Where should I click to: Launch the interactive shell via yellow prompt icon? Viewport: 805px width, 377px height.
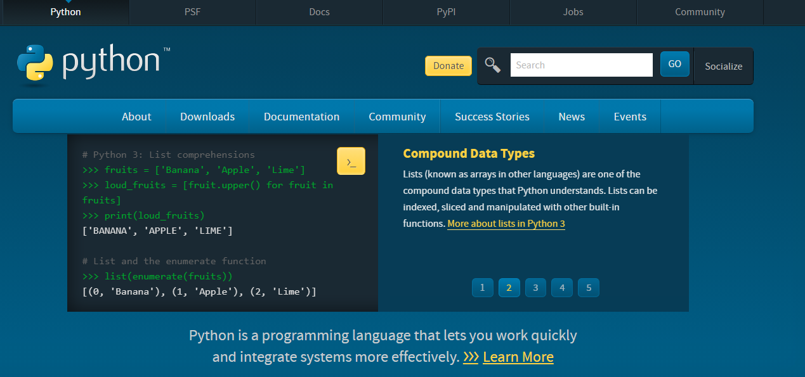point(351,161)
